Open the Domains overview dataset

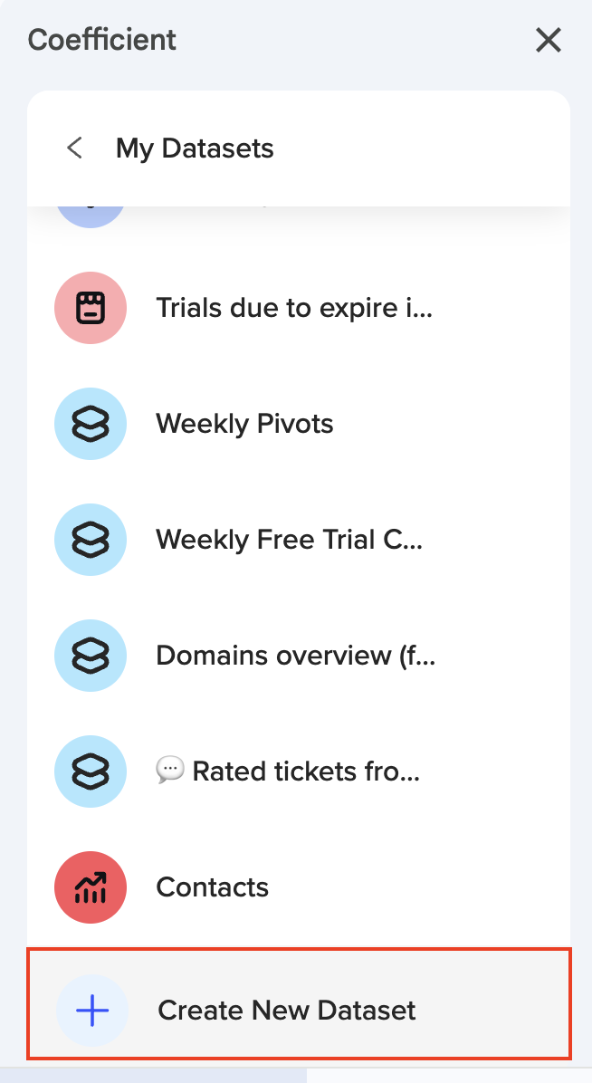pyautogui.click(x=295, y=656)
